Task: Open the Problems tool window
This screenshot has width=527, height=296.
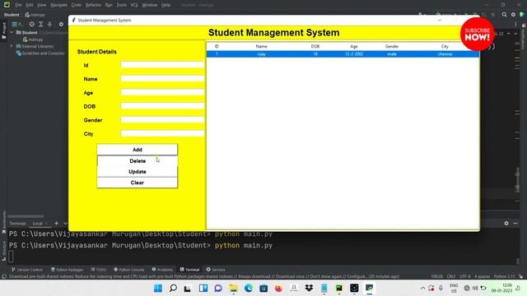Action: pyautogui.click(x=162, y=270)
